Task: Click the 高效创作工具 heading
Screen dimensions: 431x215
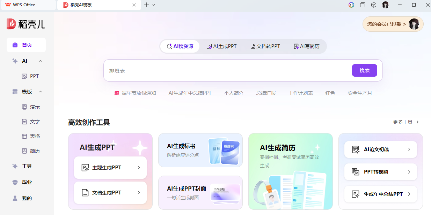Action: click(89, 122)
